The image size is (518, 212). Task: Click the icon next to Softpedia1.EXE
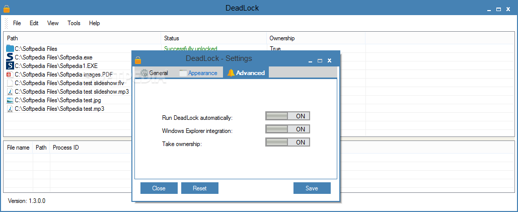click(10, 65)
